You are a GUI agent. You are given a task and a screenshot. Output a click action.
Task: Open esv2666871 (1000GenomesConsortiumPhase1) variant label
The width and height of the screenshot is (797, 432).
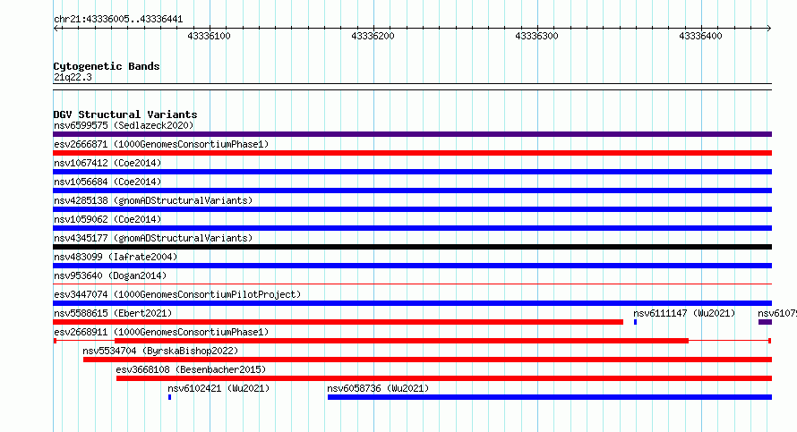click(x=161, y=144)
